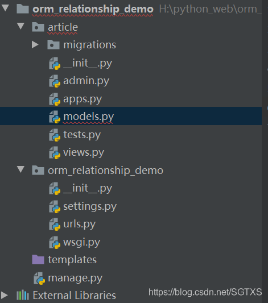Select the views.py file name
268x303 pixels.
tap(84, 153)
